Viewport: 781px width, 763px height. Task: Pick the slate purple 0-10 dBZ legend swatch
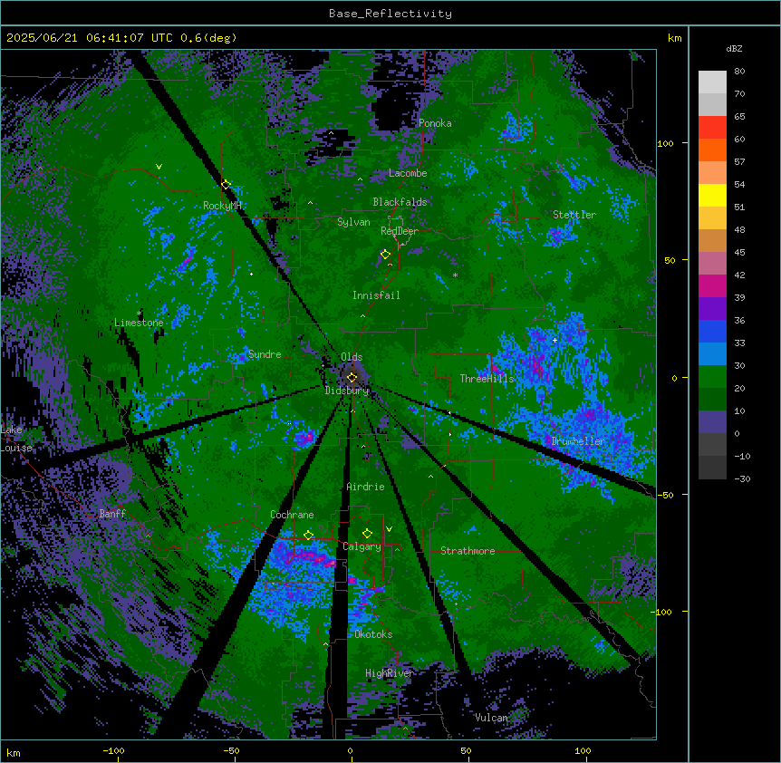tap(712, 422)
